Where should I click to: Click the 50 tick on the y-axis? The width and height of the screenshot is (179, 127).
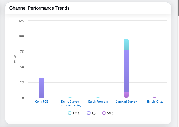[22, 67]
